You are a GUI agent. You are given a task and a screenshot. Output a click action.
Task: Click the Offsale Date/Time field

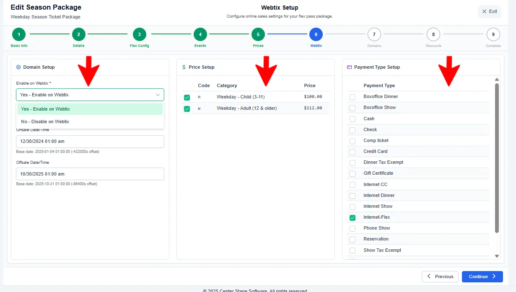pos(90,174)
